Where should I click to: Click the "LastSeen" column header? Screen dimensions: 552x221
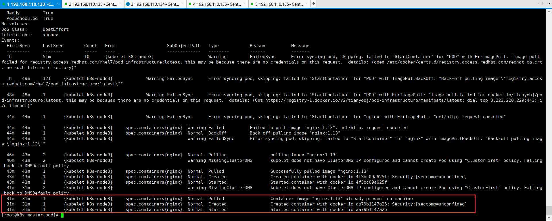pos(53,46)
